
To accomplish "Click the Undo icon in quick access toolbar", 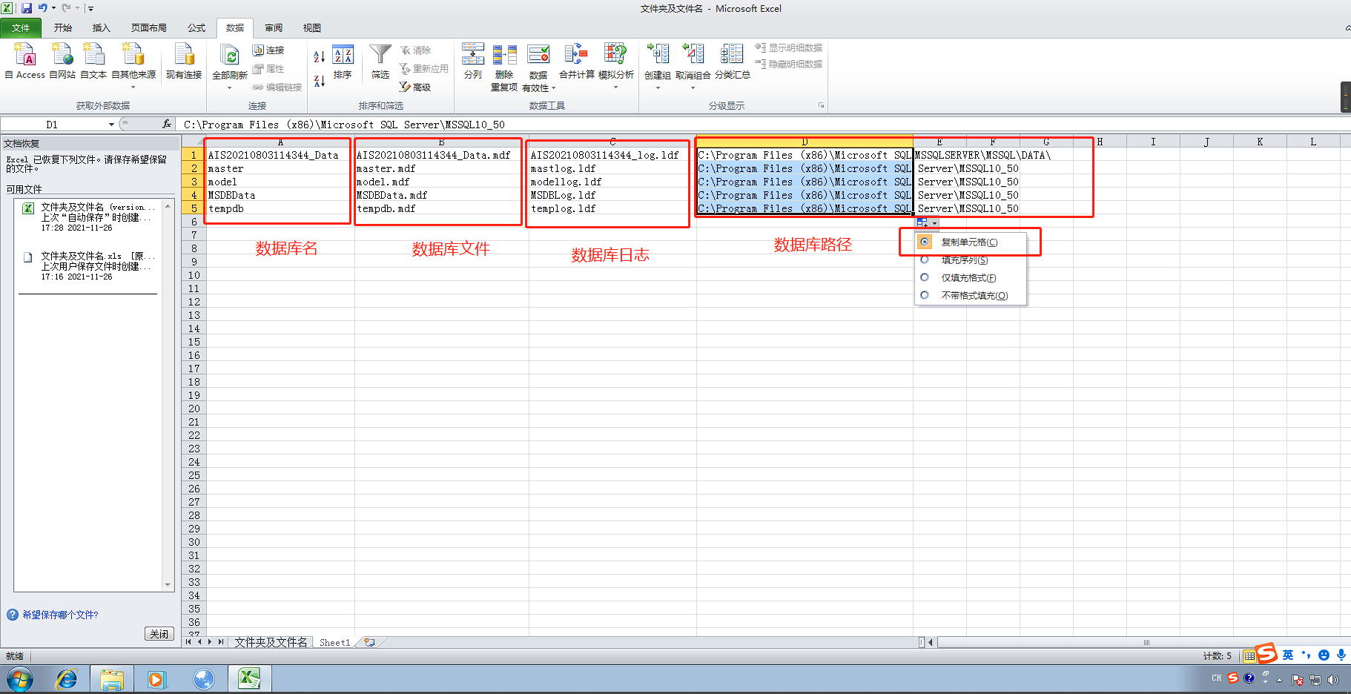I will click(43, 8).
